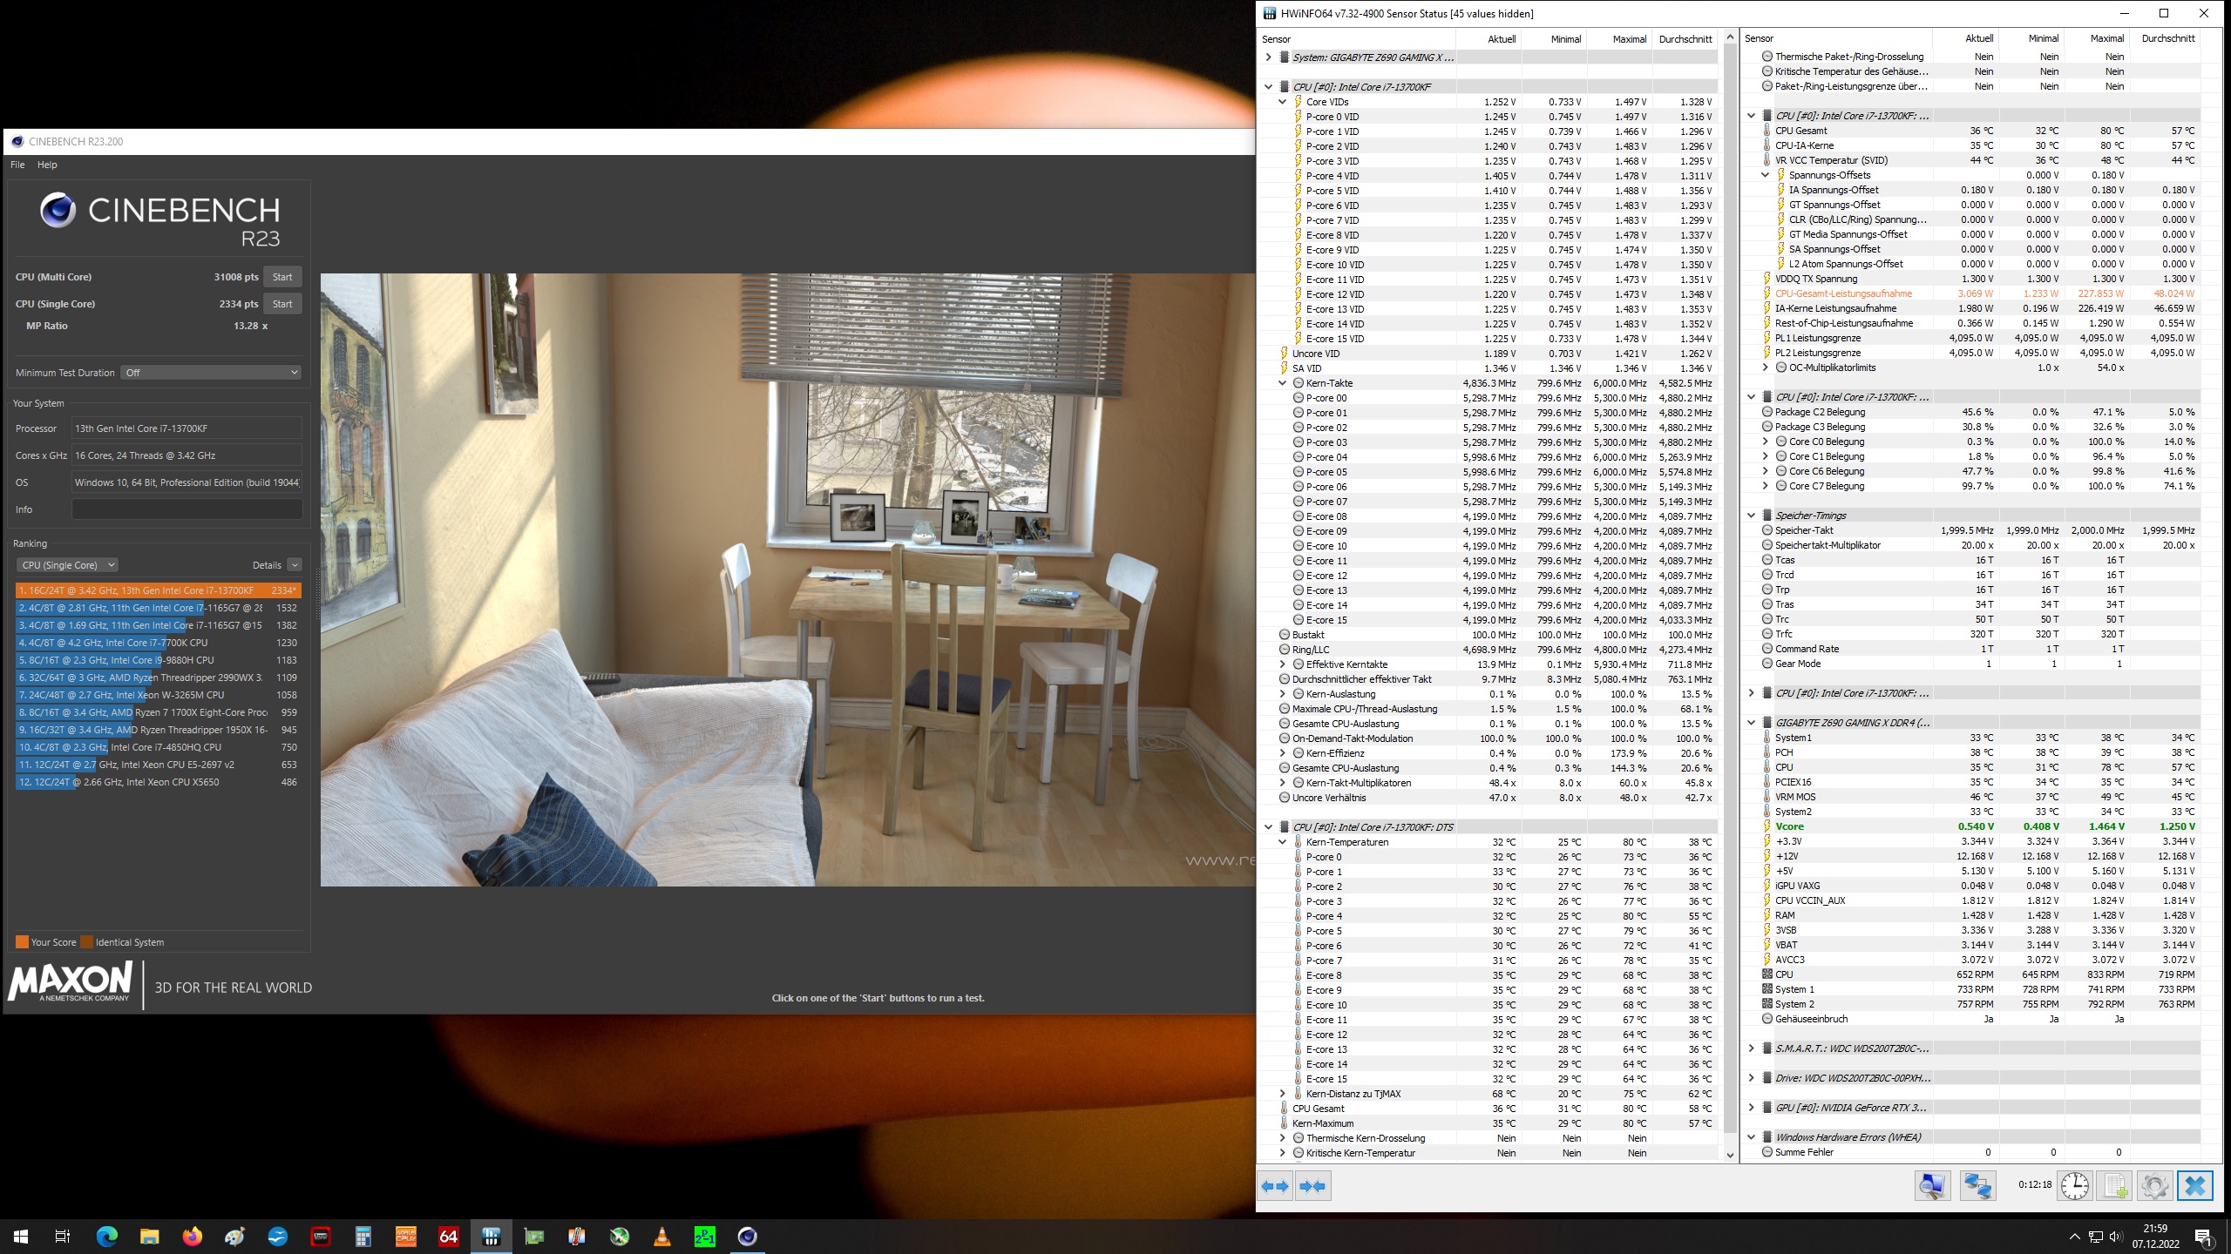Click the remote network monitoring icon
The image size is (2231, 1254).
1977,1186
